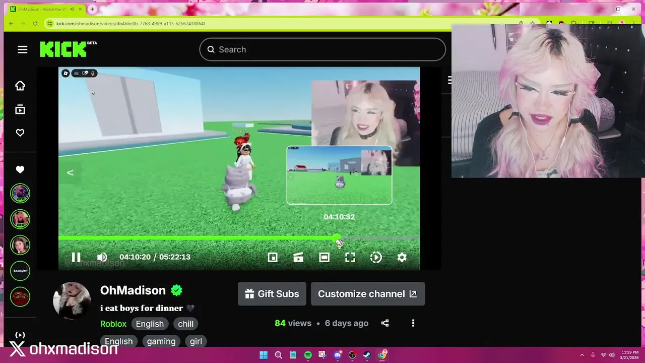
Task: Toggle theater mode
Action: pyautogui.click(x=324, y=257)
